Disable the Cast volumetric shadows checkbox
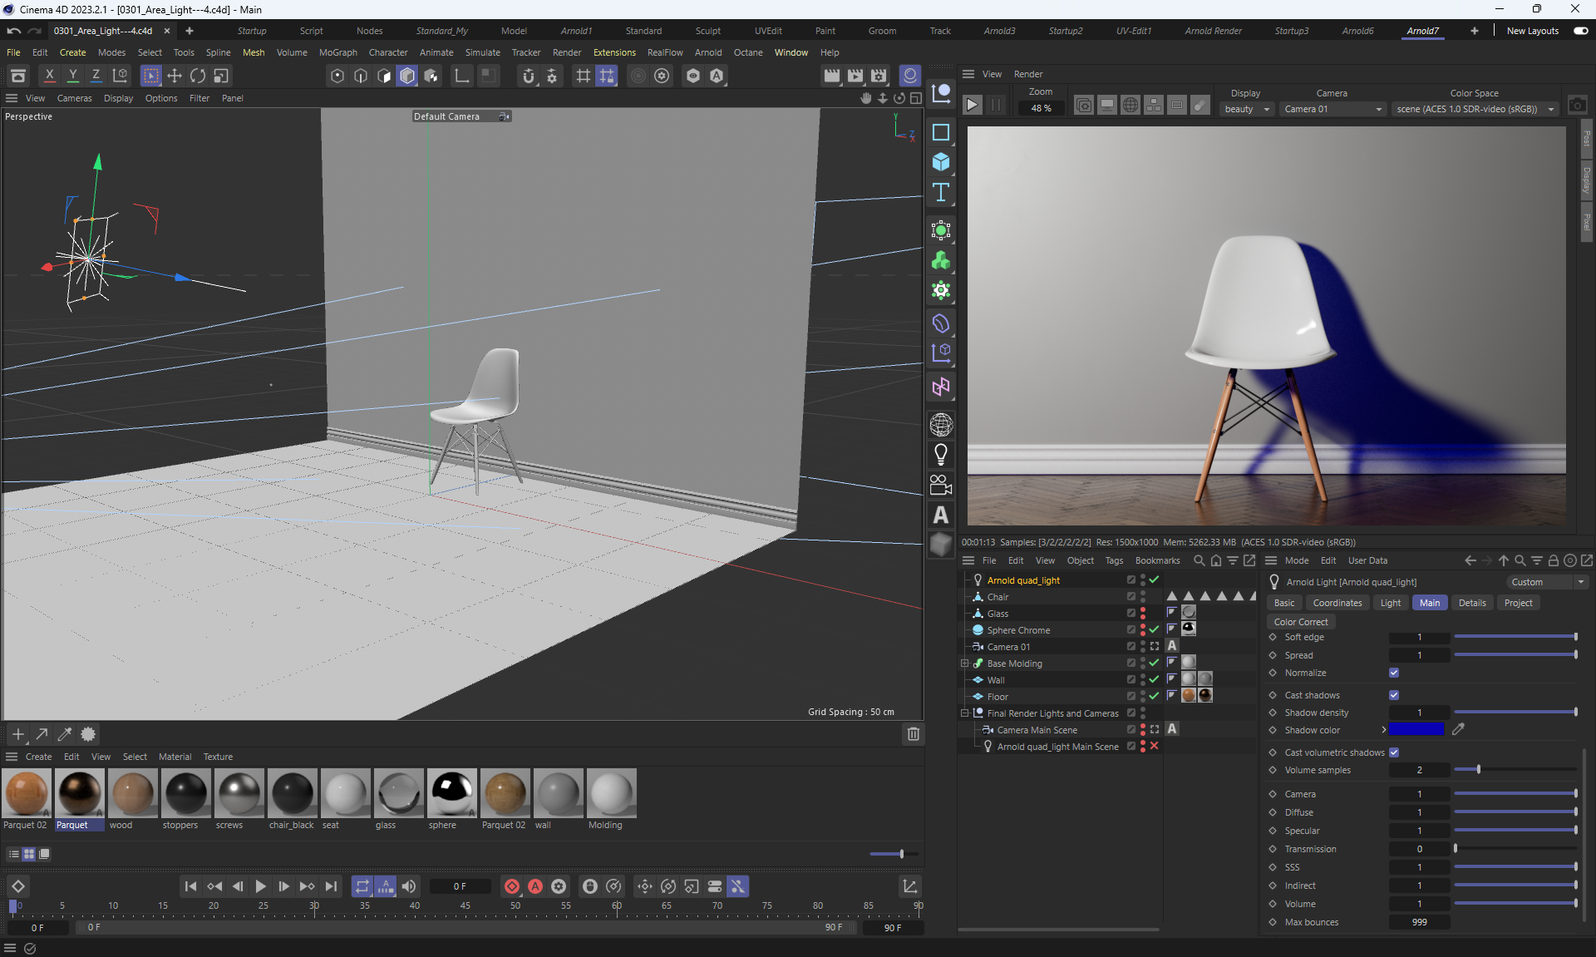The width and height of the screenshot is (1596, 957). pyautogui.click(x=1394, y=752)
